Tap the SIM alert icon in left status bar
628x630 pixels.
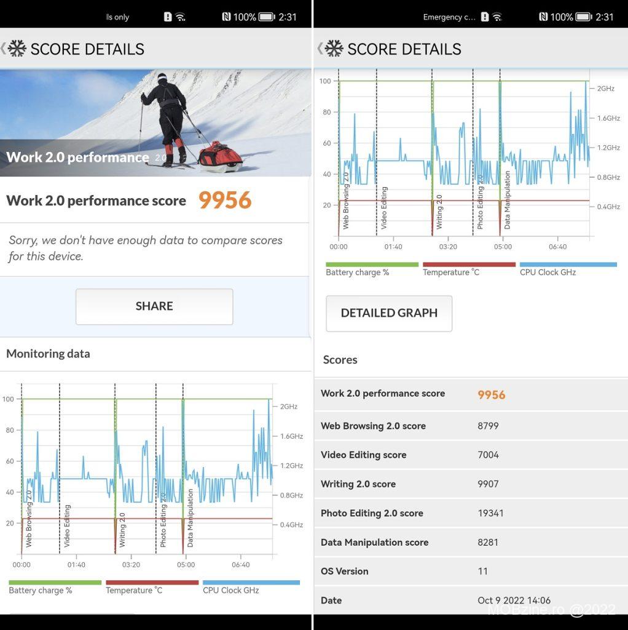tap(168, 17)
